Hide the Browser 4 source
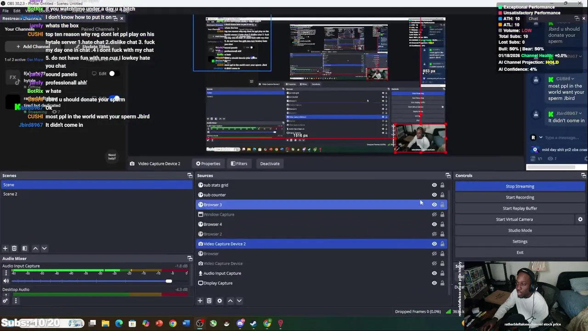588x331 pixels. [434, 224]
